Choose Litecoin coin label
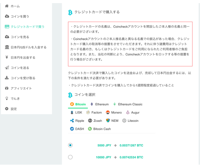Image resolution: width=200 pixels, height=165 pixels. (133, 121)
